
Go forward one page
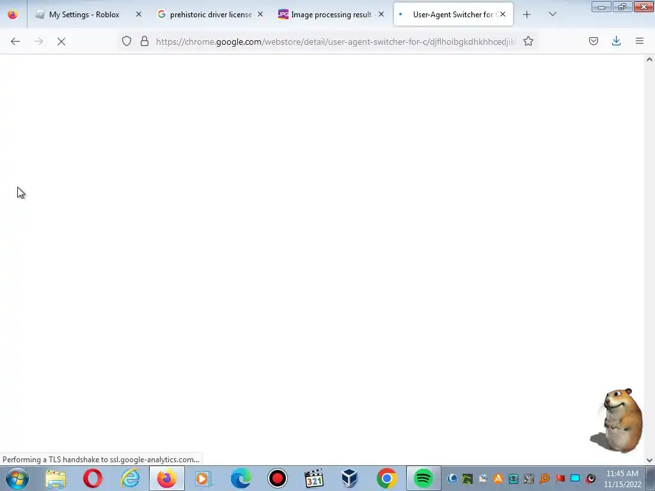[38, 42]
